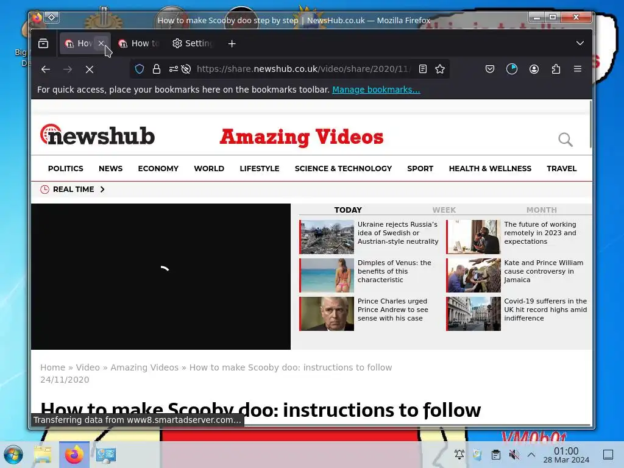Click the newshub logo
This screenshot has height=468, width=624.
coord(97,135)
